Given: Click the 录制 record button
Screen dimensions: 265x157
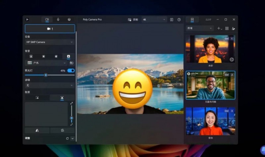Looking at the screenshot, I should click(x=133, y=20).
